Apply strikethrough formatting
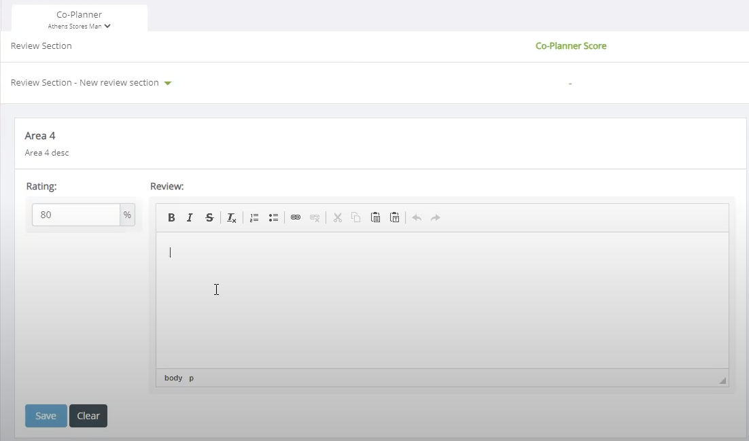 (209, 217)
